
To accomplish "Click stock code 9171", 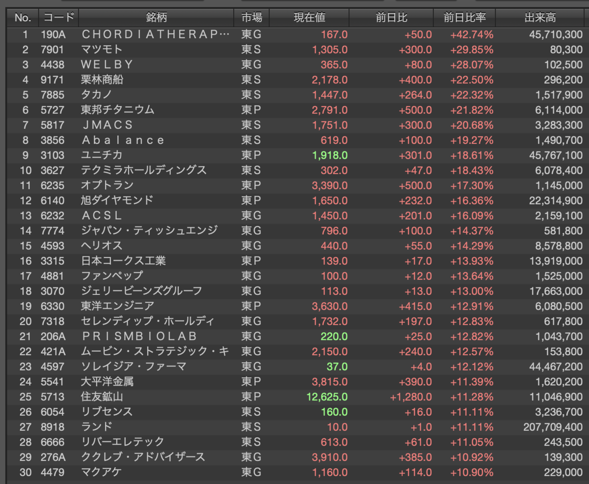I will click(x=53, y=80).
